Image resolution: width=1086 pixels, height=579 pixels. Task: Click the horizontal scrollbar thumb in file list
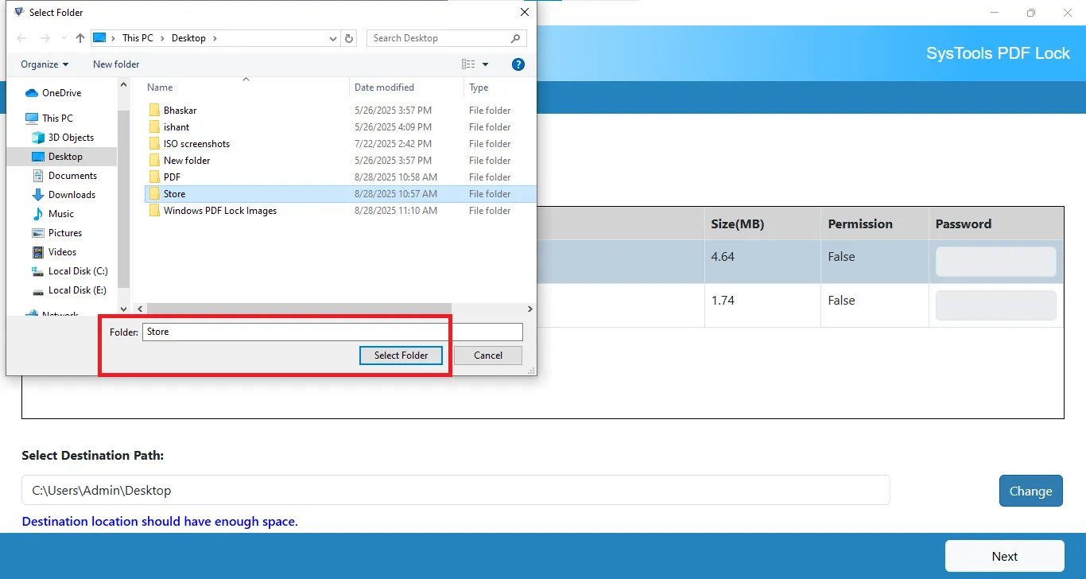click(299, 309)
